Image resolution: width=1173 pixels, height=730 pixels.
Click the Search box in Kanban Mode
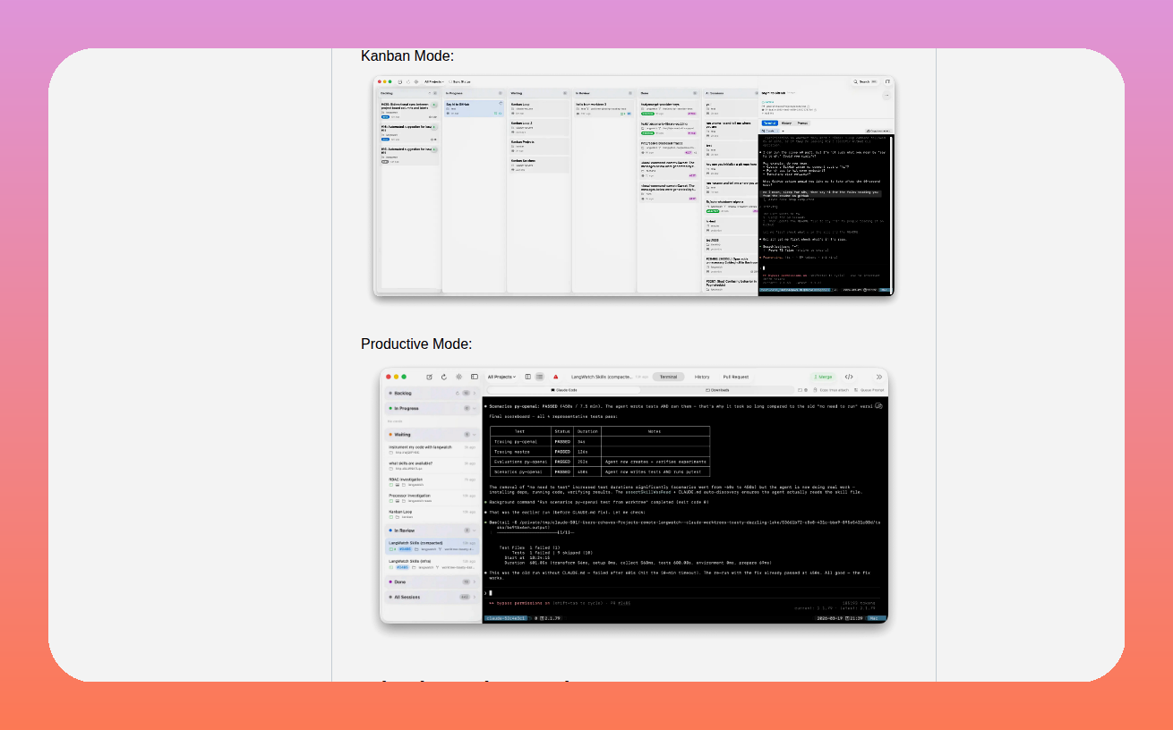[864, 81]
